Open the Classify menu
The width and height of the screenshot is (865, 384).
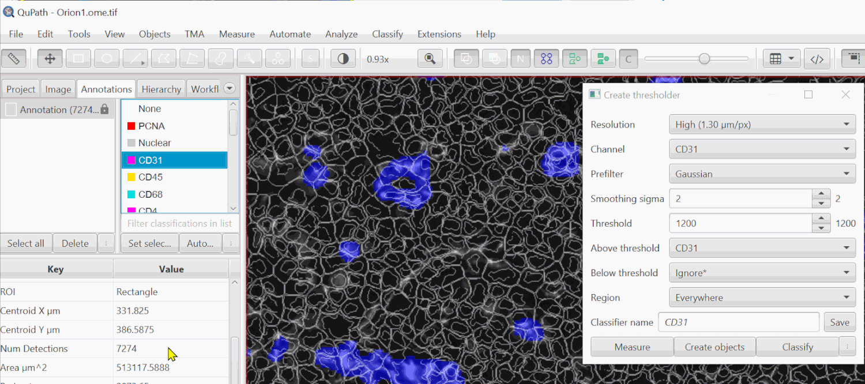click(x=388, y=34)
